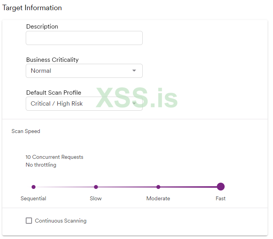The width and height of the screenshot is (273, 239).
Task: Click the 'Business Criticality' field label
Action: pos(52,60)
